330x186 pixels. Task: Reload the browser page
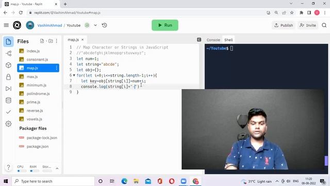click(21, 12)
